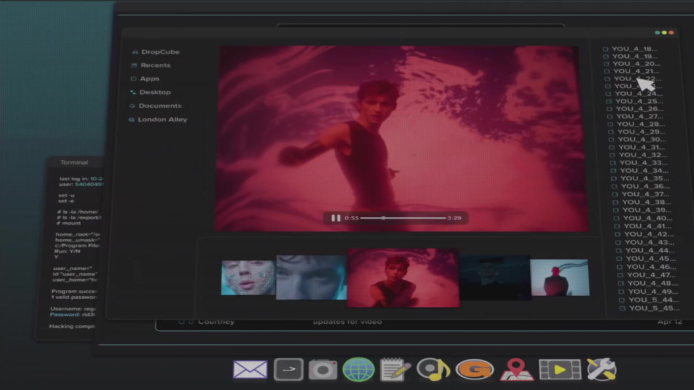
Task: Check the box for YOU_4_40 file
Action: coord(617,218)
